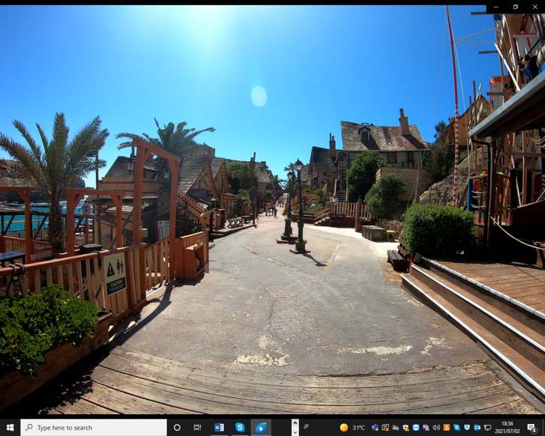Open Skype from the taskbar
This screenshot has height=436, width=545.
point(240,428)
